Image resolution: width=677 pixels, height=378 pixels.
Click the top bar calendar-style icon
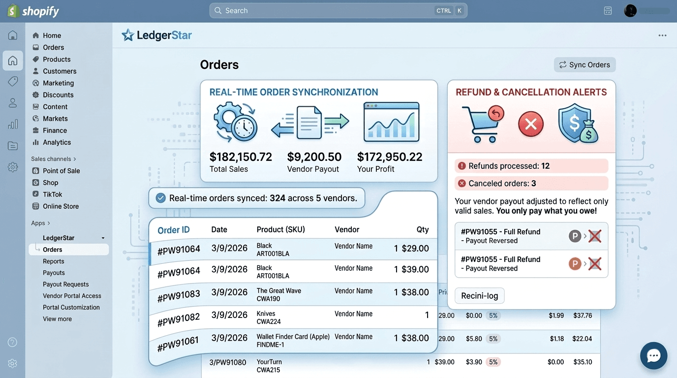(x=608, y=11)
